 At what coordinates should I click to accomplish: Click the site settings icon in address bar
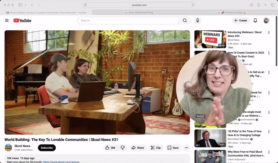86,5
